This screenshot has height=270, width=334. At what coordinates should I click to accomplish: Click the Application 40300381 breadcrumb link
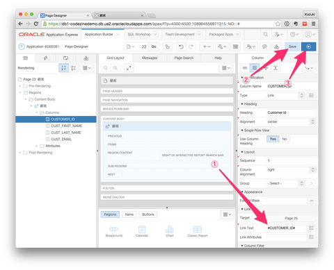(x=42, y=47)
